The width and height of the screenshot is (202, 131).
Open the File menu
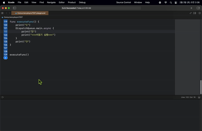(20, 2)
